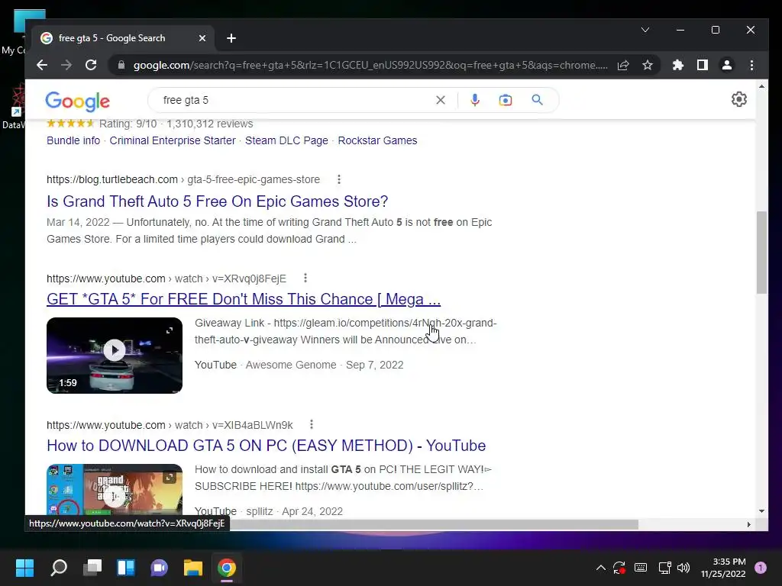
Task: Open Google quick settings gear
Action: pyautogui.click(x=739, y=100)
